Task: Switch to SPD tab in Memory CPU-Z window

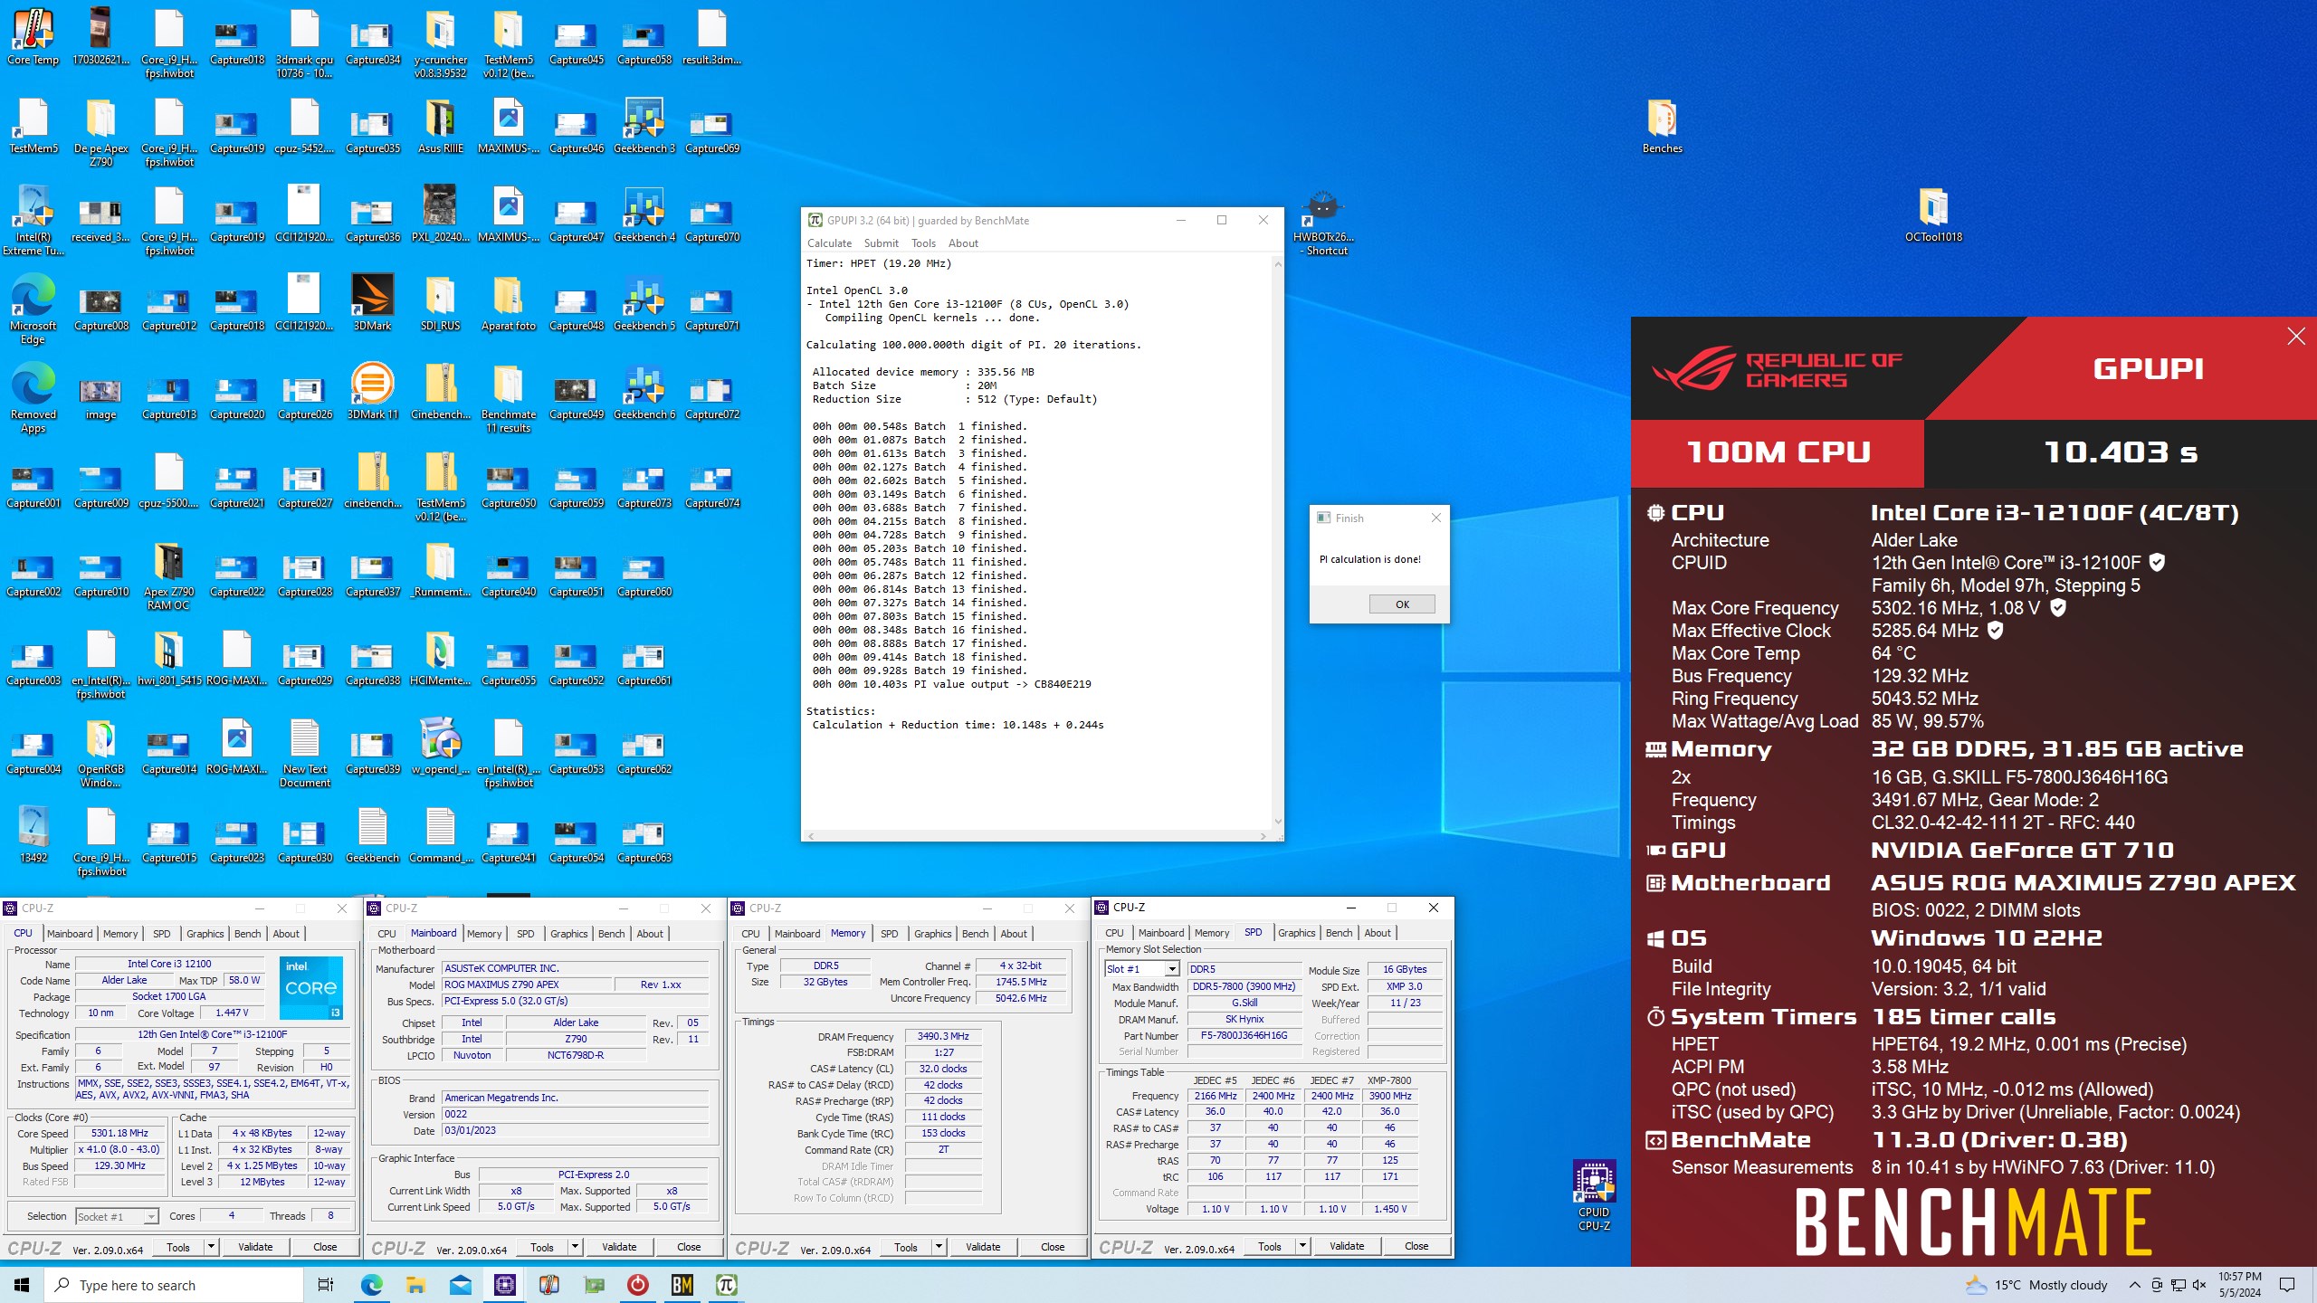Action: coord(889,934)
